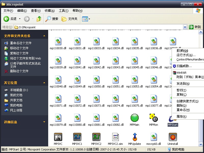The width and height of the screenshot is (204, 153).
Task: Click the mp110073.dll file name
Action: click(x=96, y=106)
